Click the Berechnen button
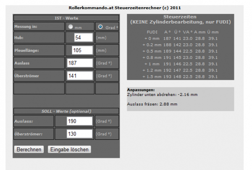The width and height of the screenshot is (252, 170). tap(29, 149)
